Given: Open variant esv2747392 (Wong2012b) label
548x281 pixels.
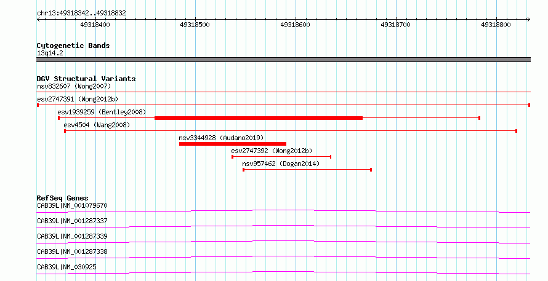Looking at the screenshot, I should (x=272, y=151).
